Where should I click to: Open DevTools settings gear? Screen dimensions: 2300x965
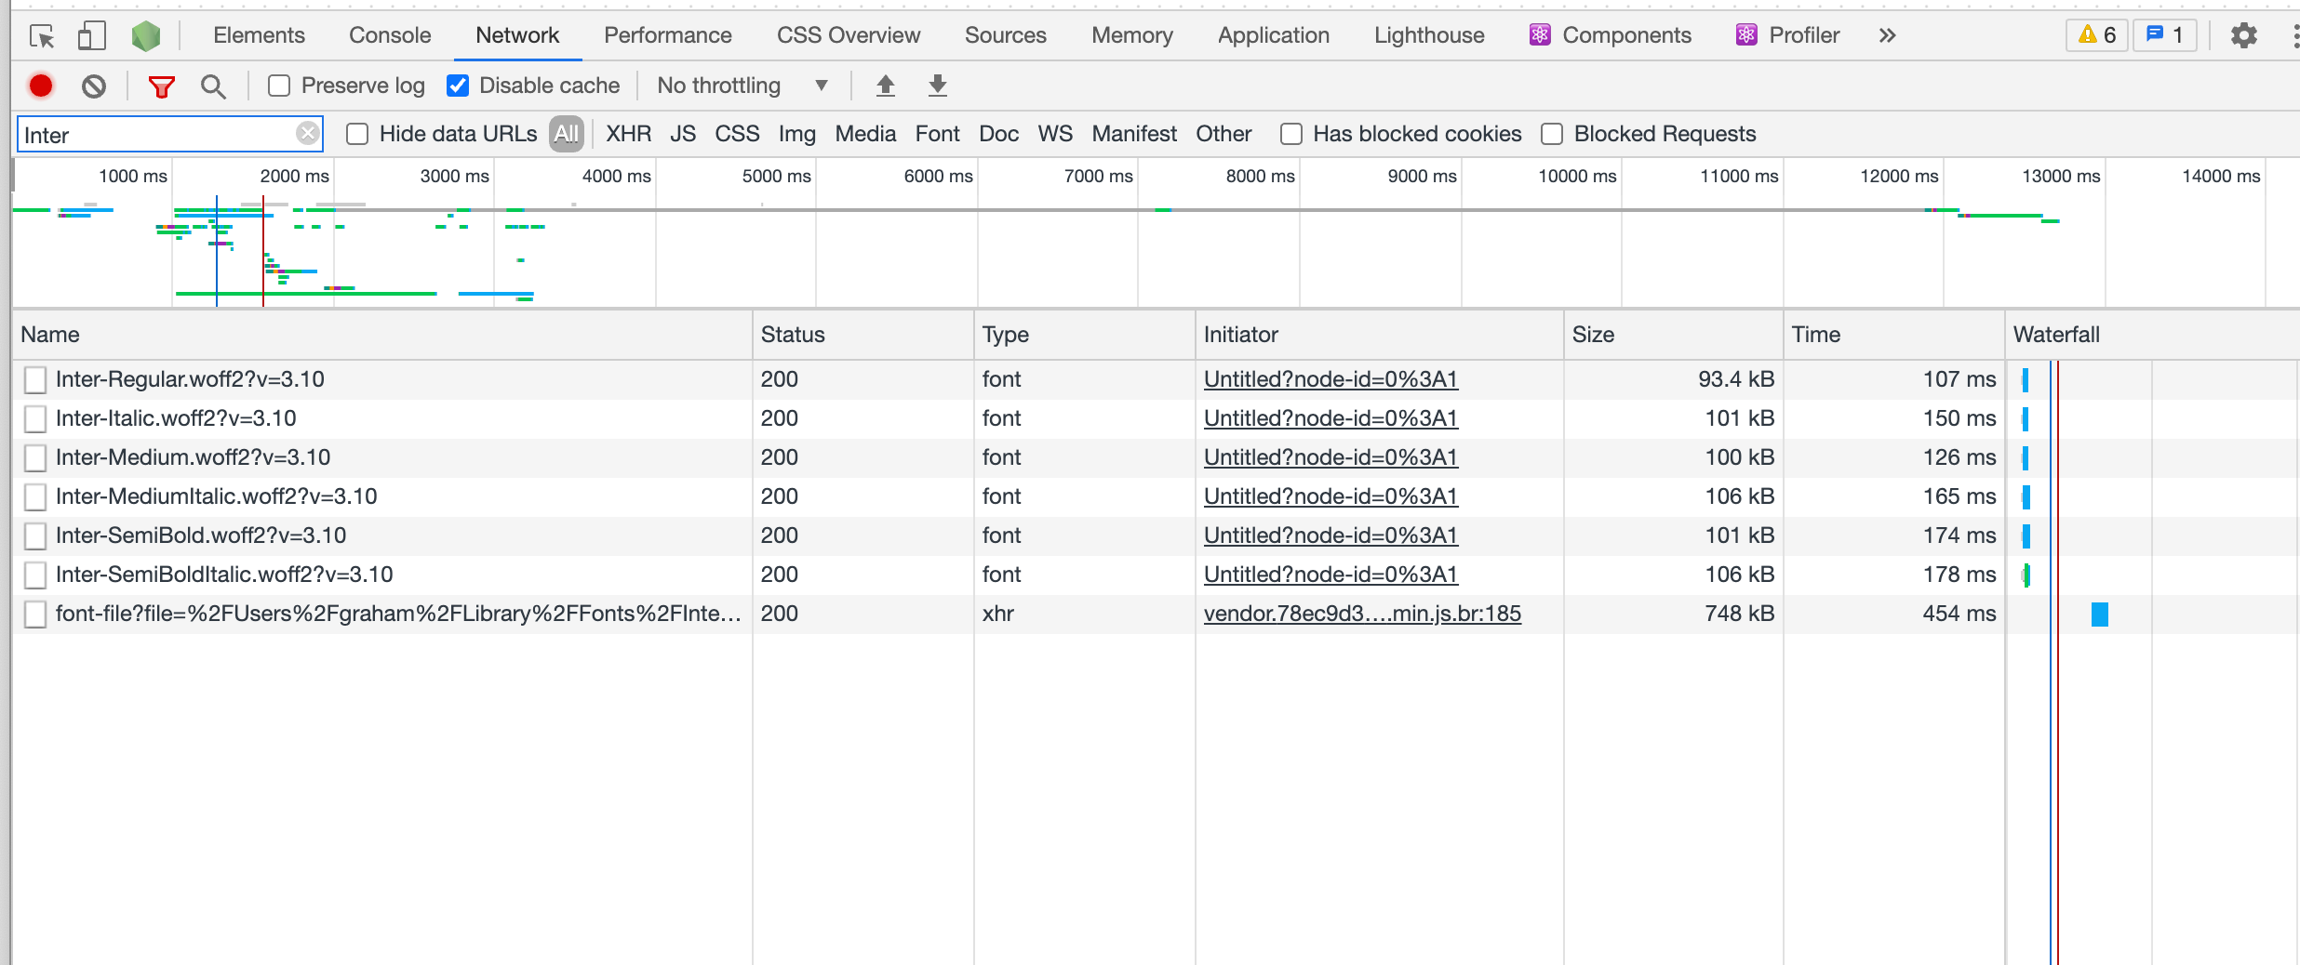point(2244,35)
